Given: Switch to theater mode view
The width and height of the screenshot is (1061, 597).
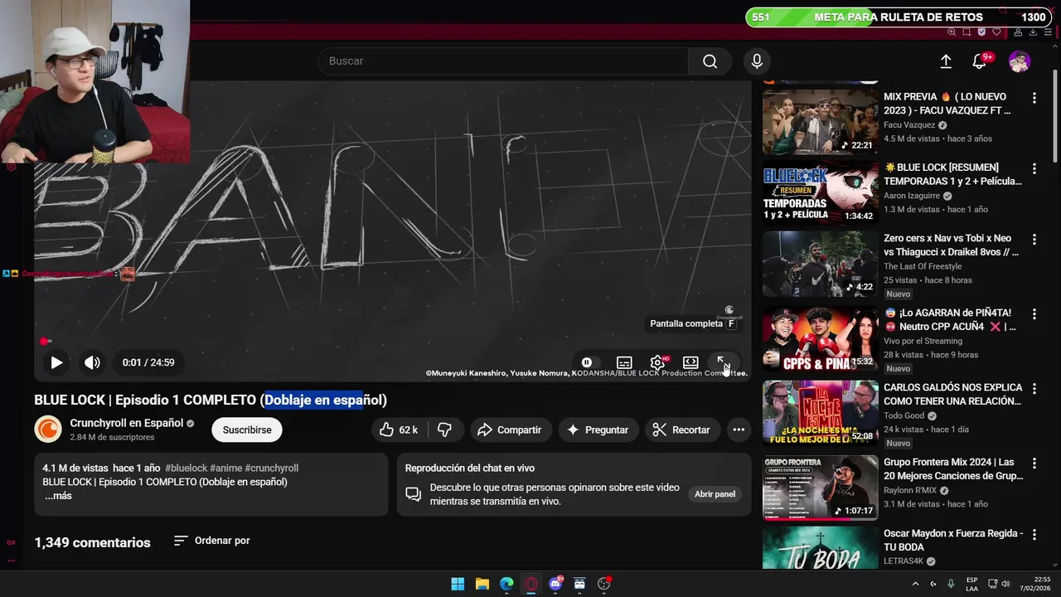Looking at the screenshot, I should click(690, 362).
